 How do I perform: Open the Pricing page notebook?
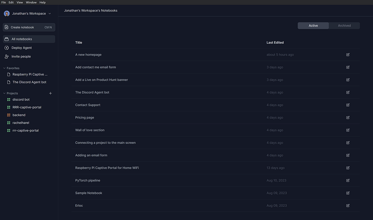coord(85,117)
